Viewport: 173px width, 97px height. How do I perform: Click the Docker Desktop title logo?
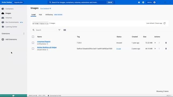[7, 2]
